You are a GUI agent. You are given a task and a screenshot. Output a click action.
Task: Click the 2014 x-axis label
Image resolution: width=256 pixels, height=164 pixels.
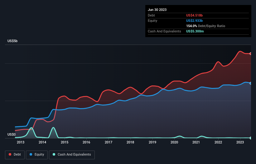42,142
